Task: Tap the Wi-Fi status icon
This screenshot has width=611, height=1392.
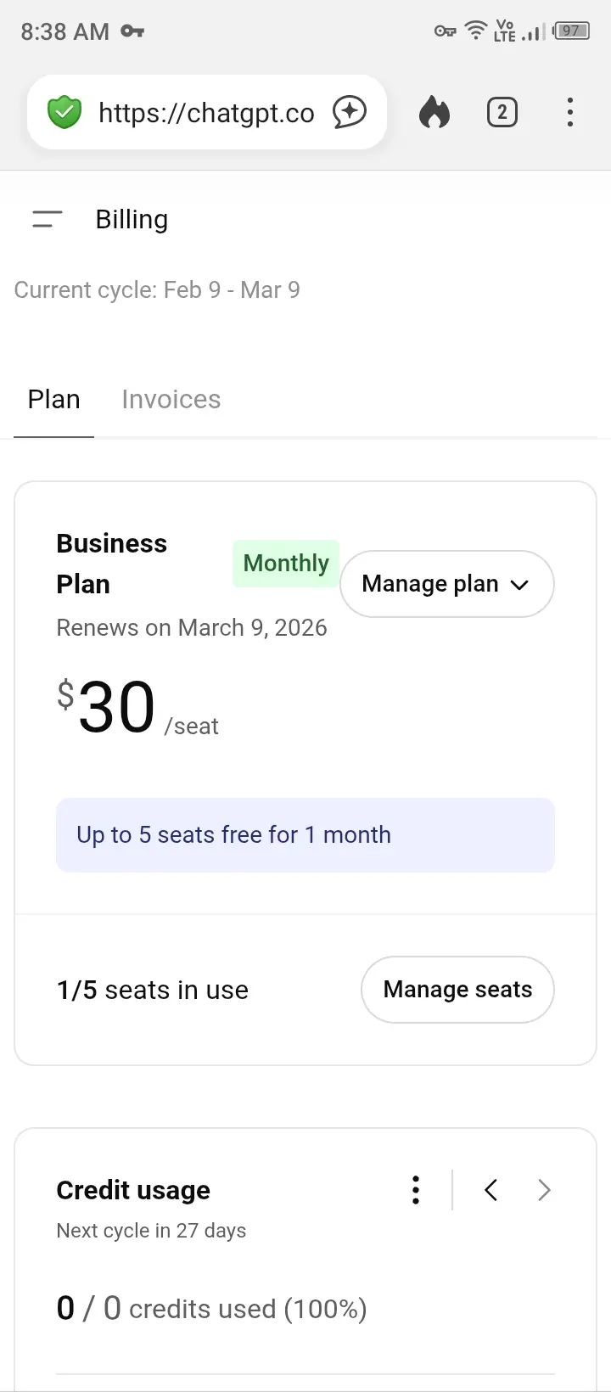Action: (477, 31)
